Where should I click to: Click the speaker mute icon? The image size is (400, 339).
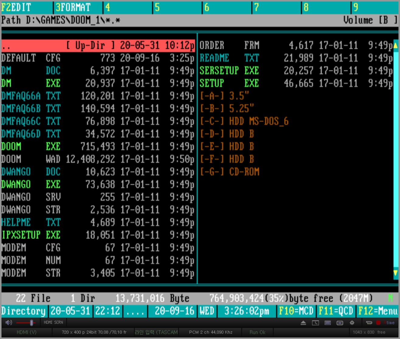[x=9, y=323]
